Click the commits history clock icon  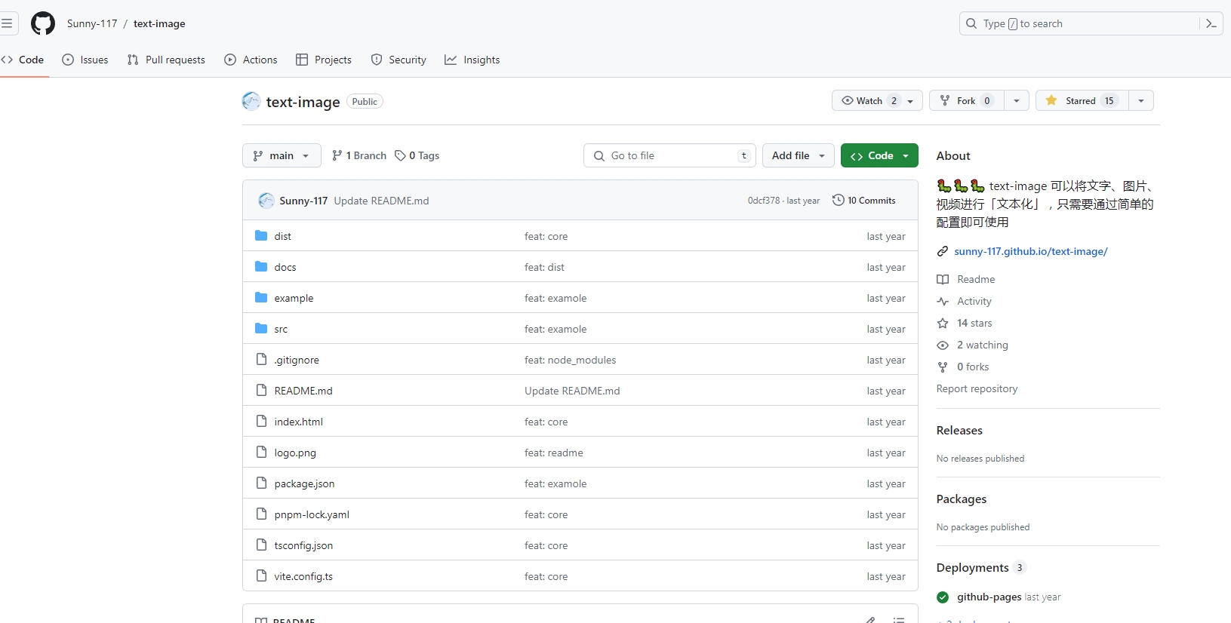(x=838, y=200)
